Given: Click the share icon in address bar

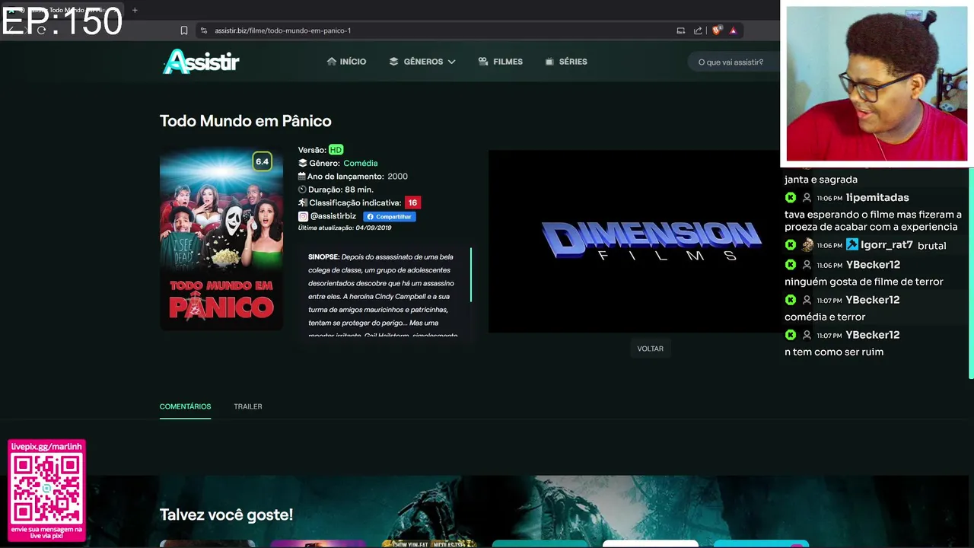Looking at the screenshot, I should [698, 30].
